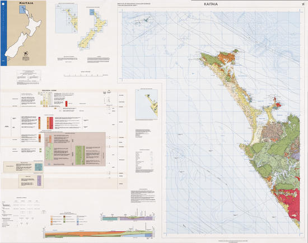Click the bright red legend swatch beside the orange column
The height and width of the screenshot is (243, 308).
click(51, 123)
